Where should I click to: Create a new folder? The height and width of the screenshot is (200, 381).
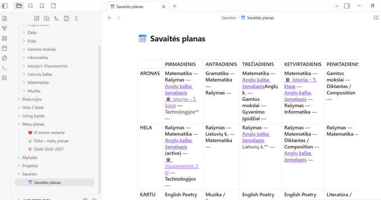pyautogui.click(x=47, y=19)
